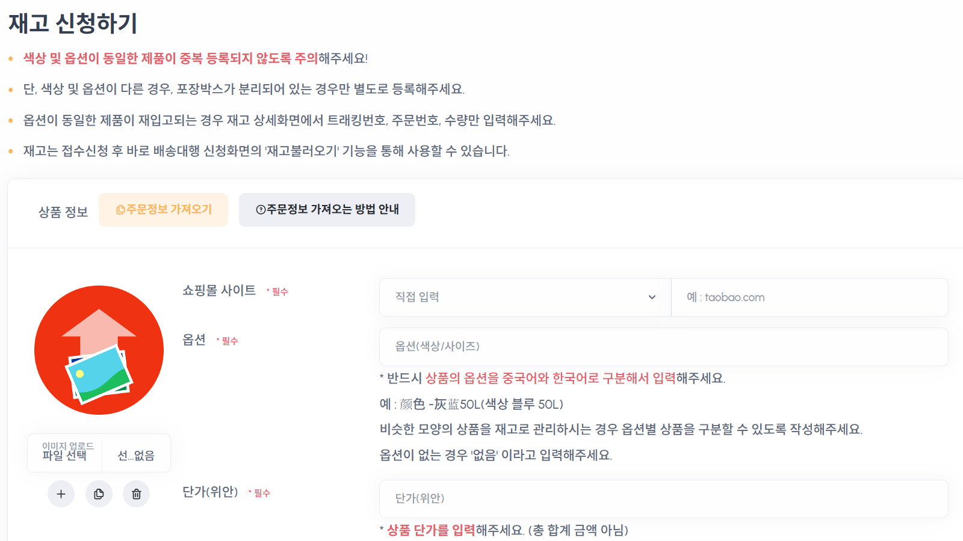This screenshot has width=963, height=541.
Task: Click the plus icon to add a product
Action: pyautogui.click(x=60, y=494)
